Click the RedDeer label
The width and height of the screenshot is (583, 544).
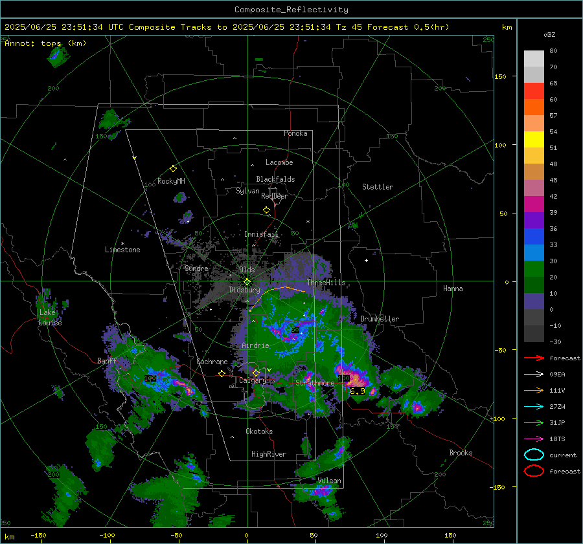point(275,196)
